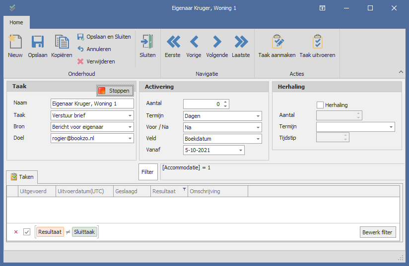Image resolution: width=409 pixels, height=266 pixels.
Task: Open the Activering Termijn dropdown showing Dagen
Action: click(258, 116)
